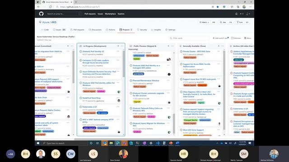
Task: Switch to the Discussions tab
Action: tap(95, 30)
